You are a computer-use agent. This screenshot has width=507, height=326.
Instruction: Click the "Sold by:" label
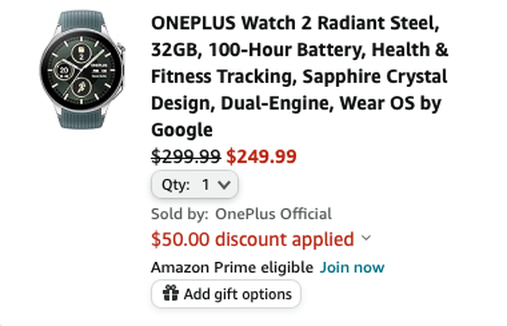coord(180,214)
